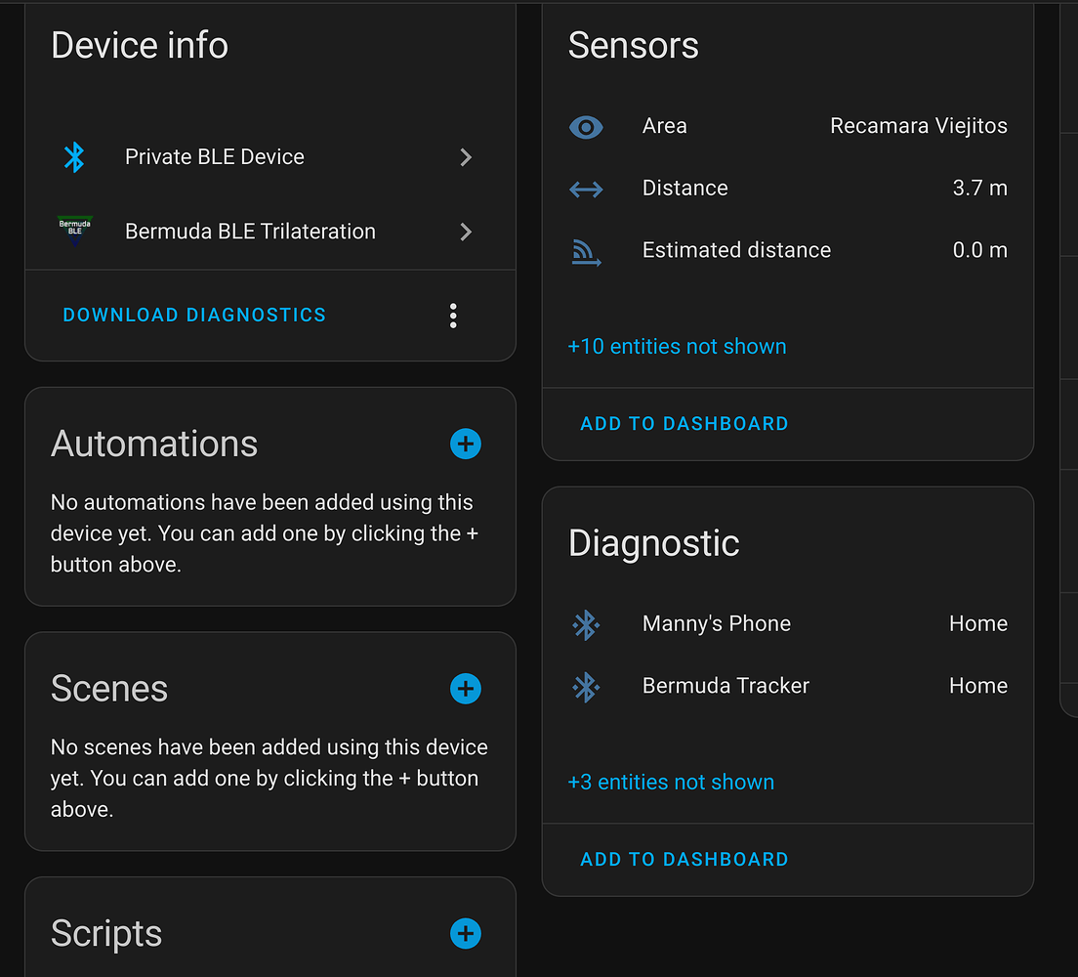Click the Bermuda BLE integration logo

[75, 231]
